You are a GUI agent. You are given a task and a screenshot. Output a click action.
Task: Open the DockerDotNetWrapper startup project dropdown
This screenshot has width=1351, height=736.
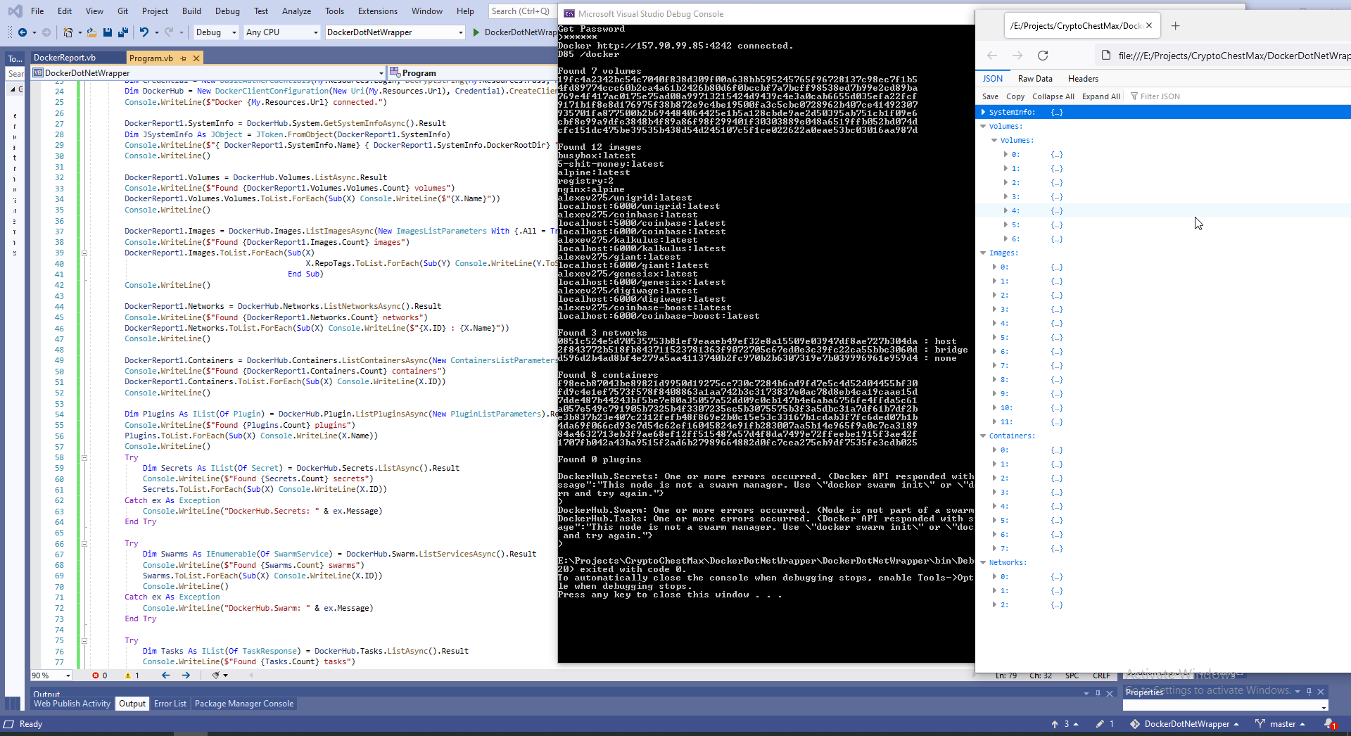[395, 32]
